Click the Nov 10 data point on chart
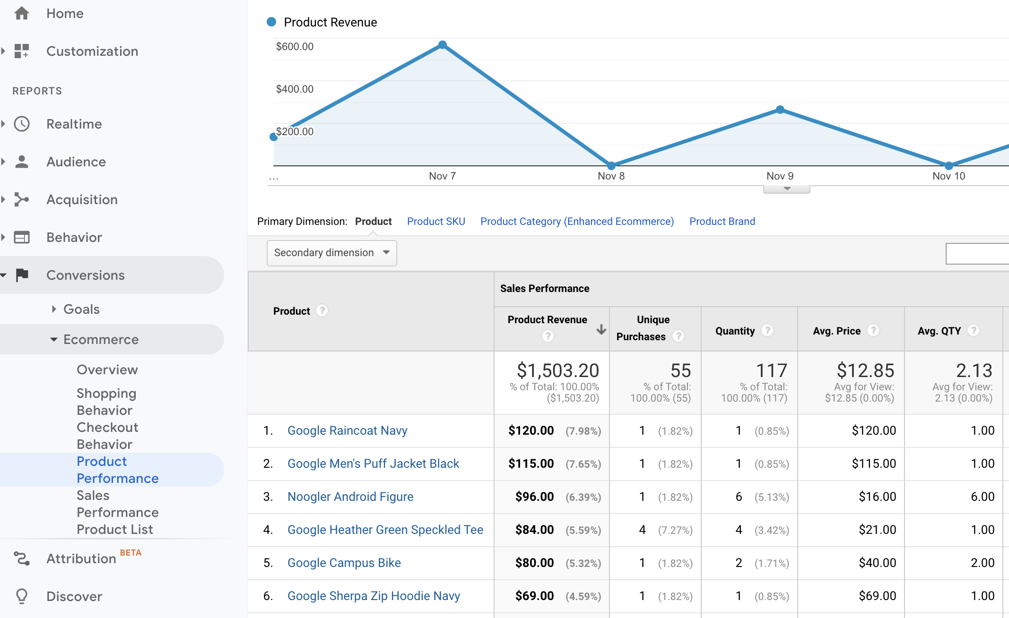 coord(949,166)
